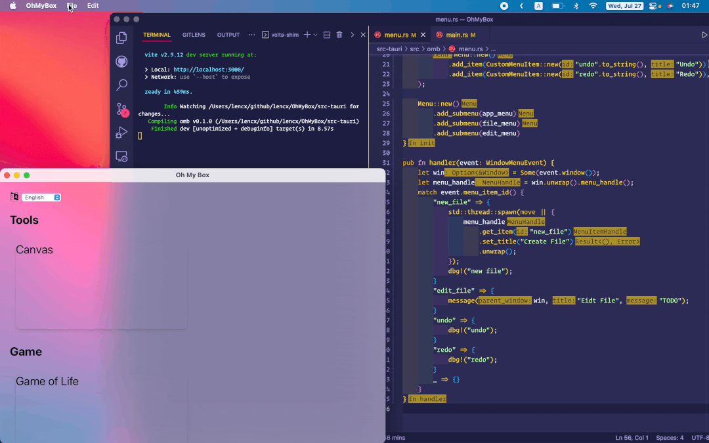Screen dimensions: 709x443
Task: Open the localhost:3000 link in terminal
Action: tap(209, 70)
